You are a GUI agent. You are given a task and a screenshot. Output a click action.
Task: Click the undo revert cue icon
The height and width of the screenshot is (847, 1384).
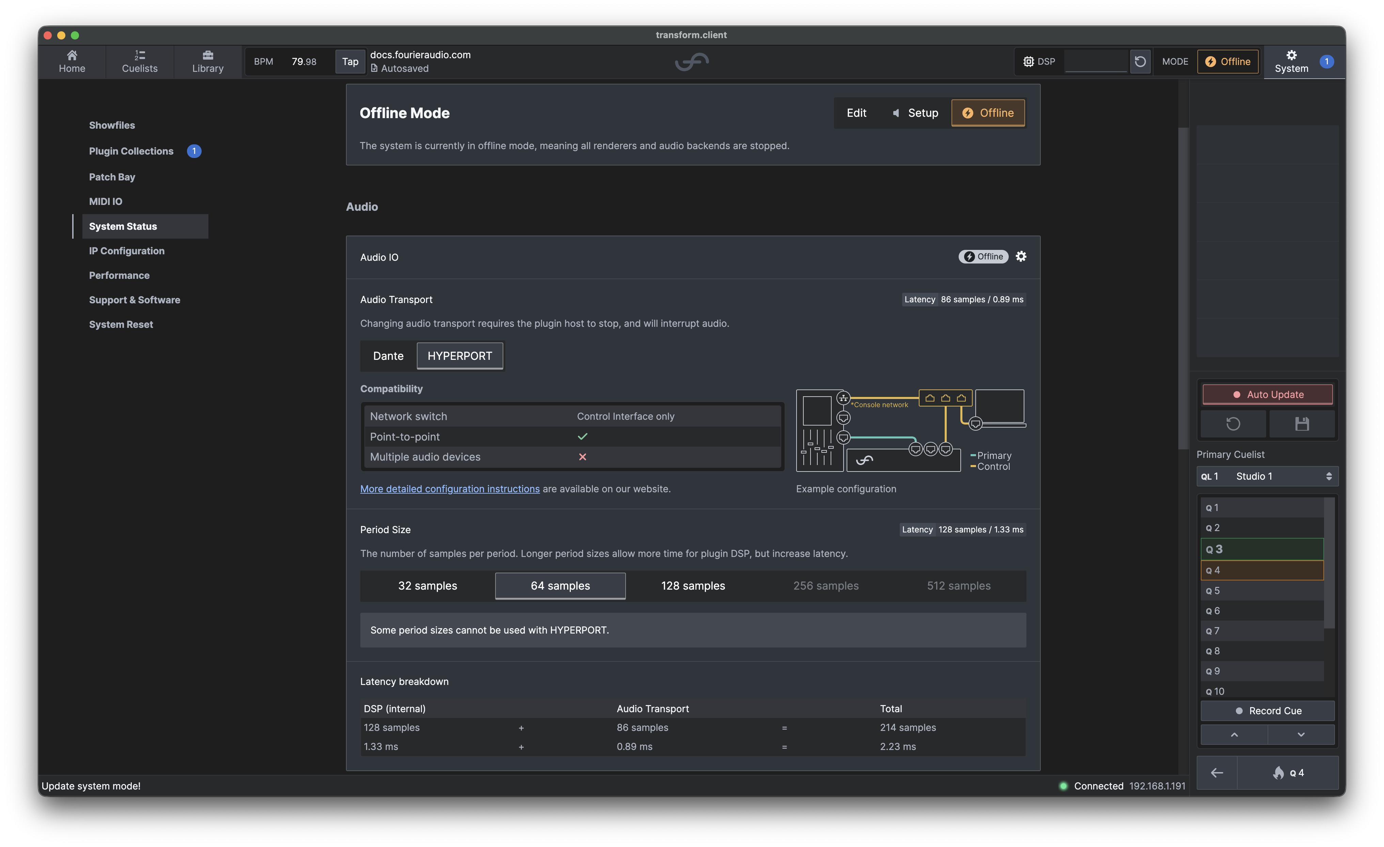1232,424
